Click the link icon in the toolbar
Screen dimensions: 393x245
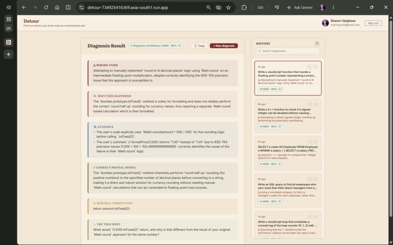coord(260,7)
